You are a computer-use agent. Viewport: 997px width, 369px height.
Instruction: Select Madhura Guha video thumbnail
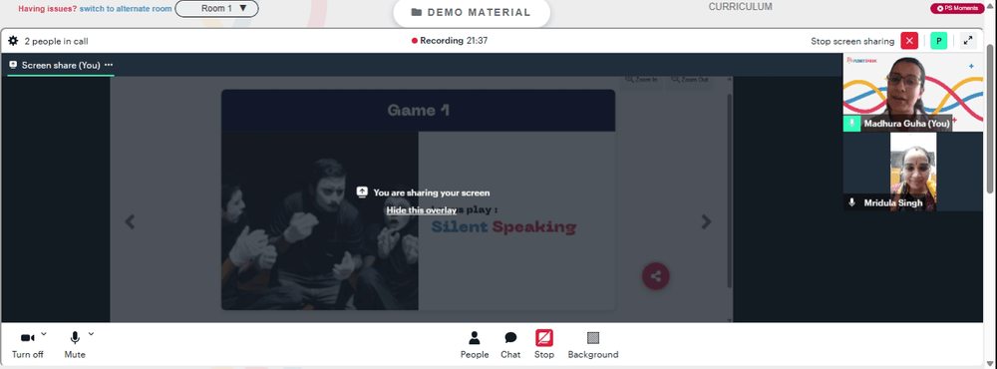tap(913, 92)
